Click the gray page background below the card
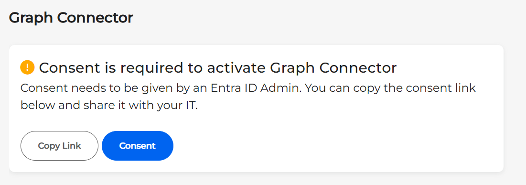 coord(263,179)
